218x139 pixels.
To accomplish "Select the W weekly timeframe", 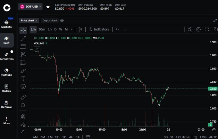I will (61, 29).
